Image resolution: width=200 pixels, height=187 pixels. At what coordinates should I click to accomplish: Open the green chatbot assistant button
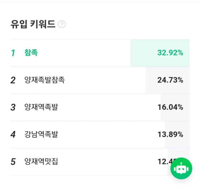click(181, 168)
